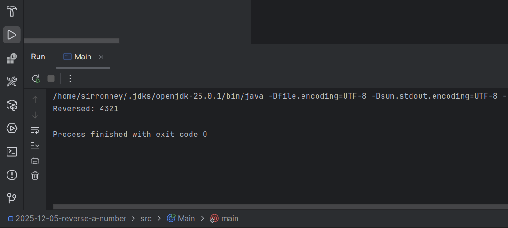The width and height of the screenshot is (508, 228).
Task: Clear all console output with trash icon
Action: [x=35, y=176]
